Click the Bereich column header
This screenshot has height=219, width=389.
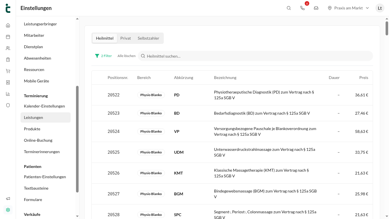[144, 78]
